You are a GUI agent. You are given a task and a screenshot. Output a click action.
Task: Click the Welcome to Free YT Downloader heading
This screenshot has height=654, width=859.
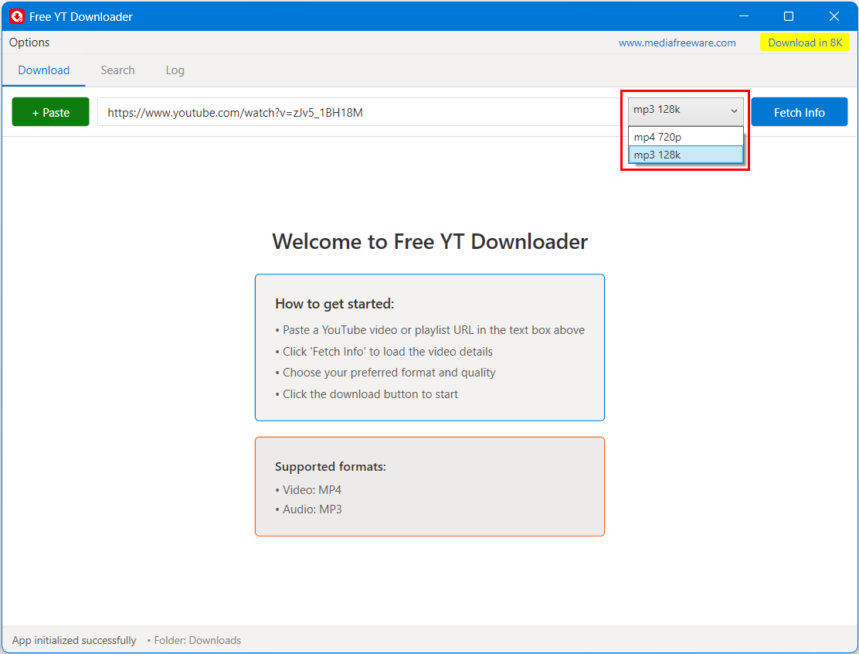(429, 241)
